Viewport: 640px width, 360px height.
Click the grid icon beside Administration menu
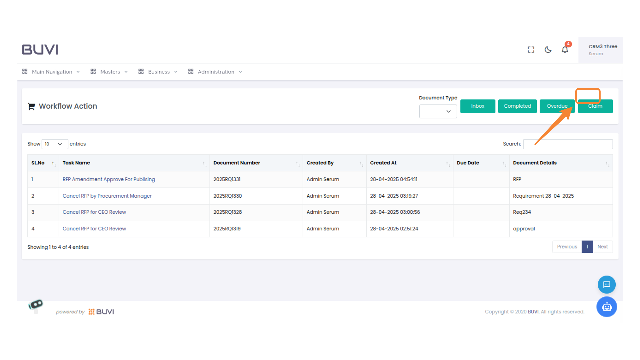point(191,71)
